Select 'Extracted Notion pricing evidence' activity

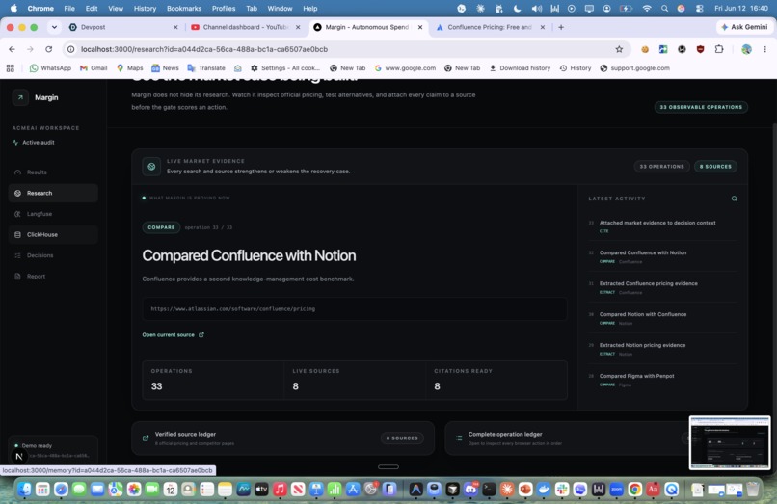click(x=662, y=349)
